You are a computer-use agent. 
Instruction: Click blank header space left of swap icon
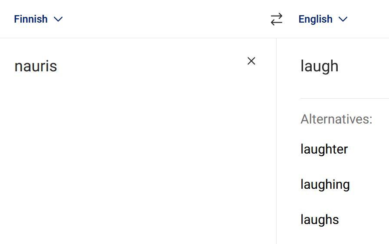165,19
